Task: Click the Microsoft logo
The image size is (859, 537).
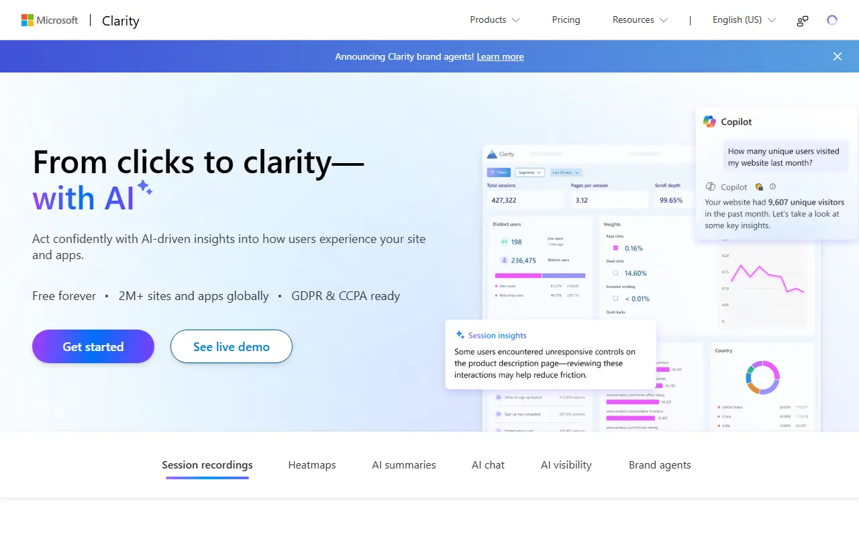Action: point(50,20)
